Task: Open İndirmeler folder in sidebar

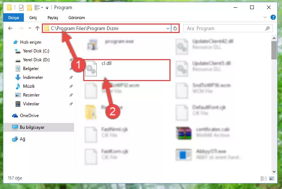Action: tap(33, 77)
